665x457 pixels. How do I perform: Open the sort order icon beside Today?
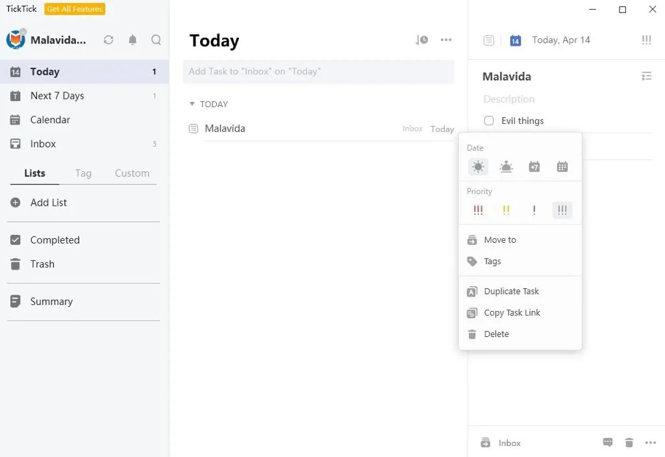pyautogui.click(x=421, y=40)
